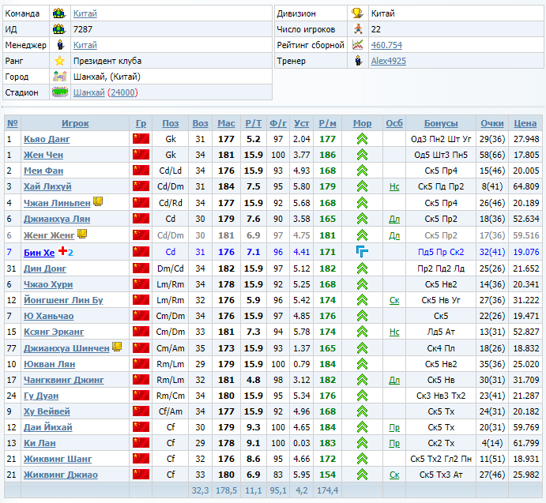Open trainer profile Alex4925

point(389,61)
